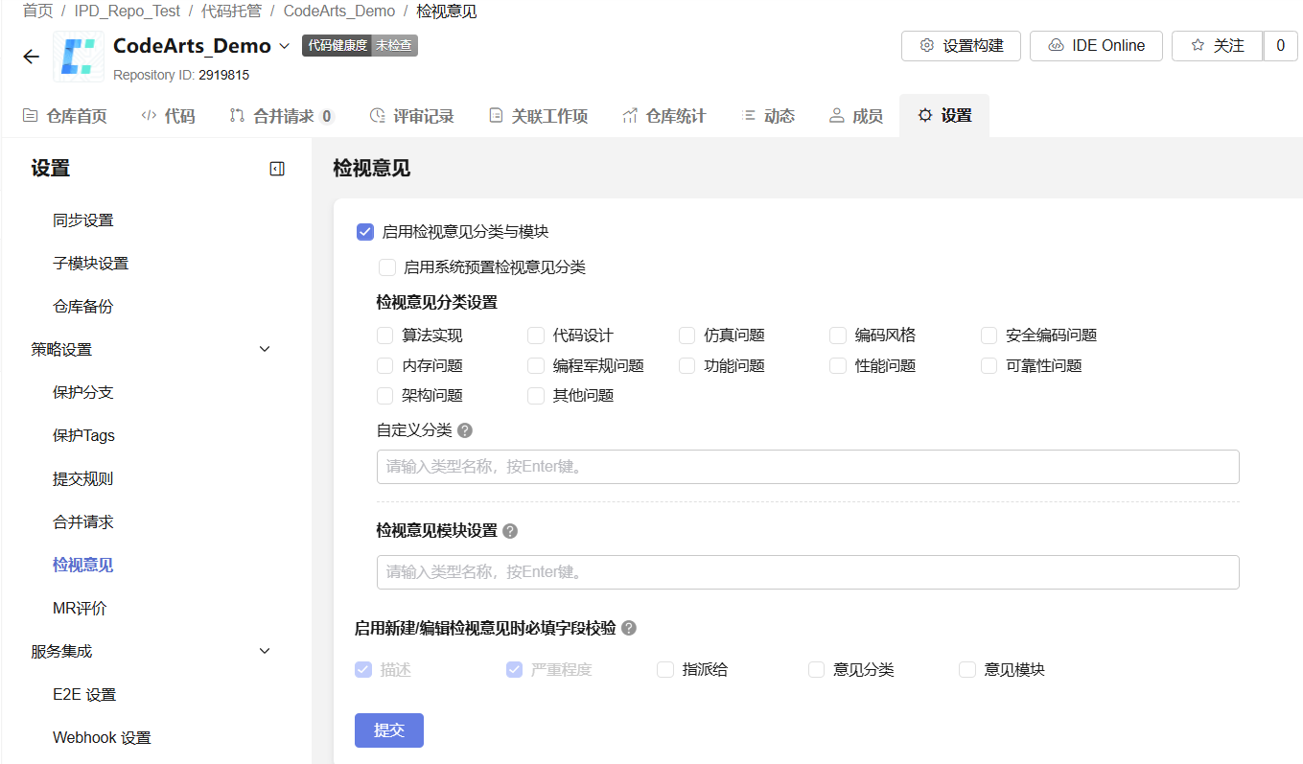The image size is (1303, 764).
Task: Click IPD_Repo_Test breadcrumb link
Action: [128, 12]
